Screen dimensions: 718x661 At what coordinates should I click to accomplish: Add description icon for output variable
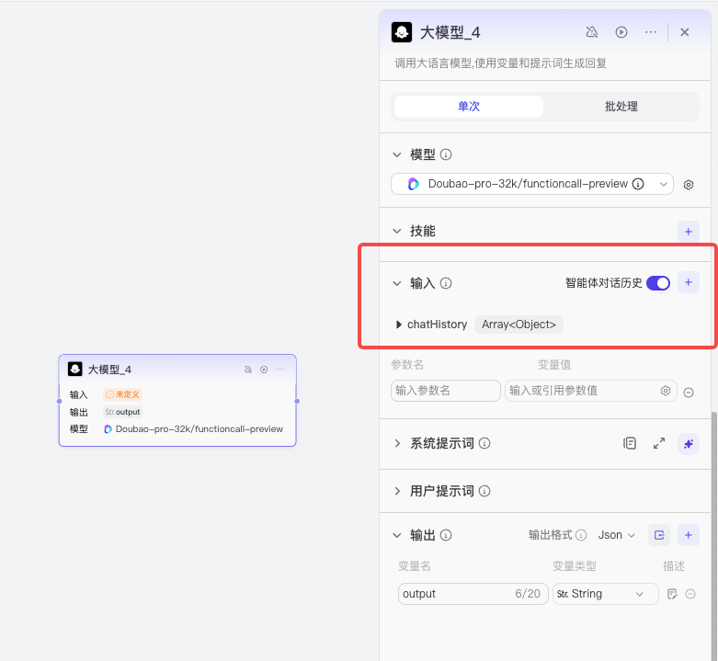(672, 594)
